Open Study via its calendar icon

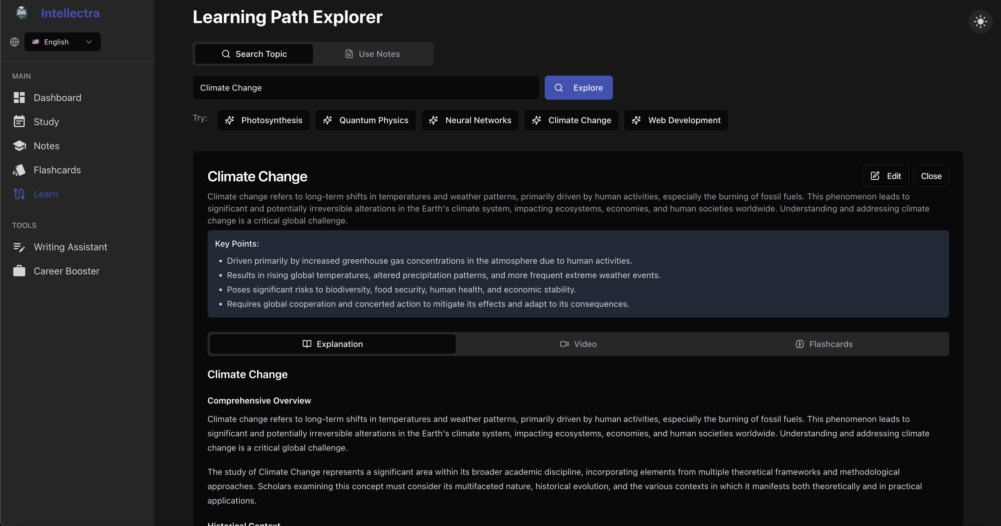click(19, 121)
